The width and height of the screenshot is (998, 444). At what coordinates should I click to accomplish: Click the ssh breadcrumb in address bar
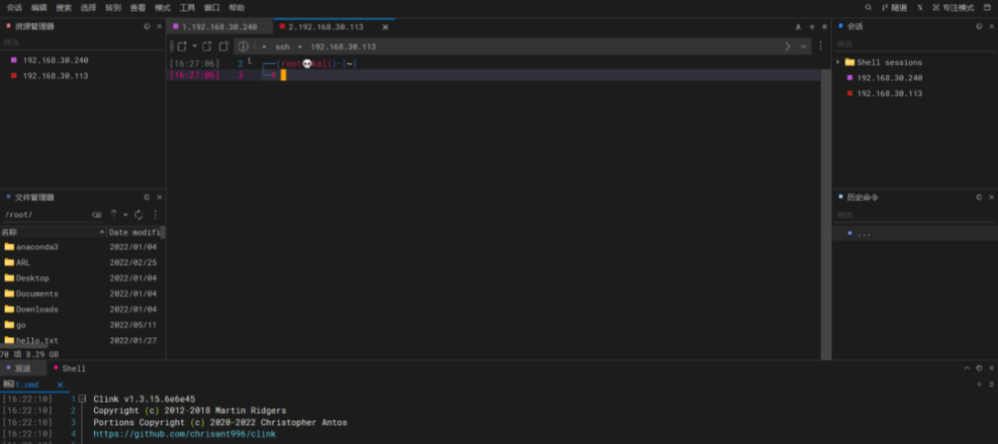tap(282, 47)
